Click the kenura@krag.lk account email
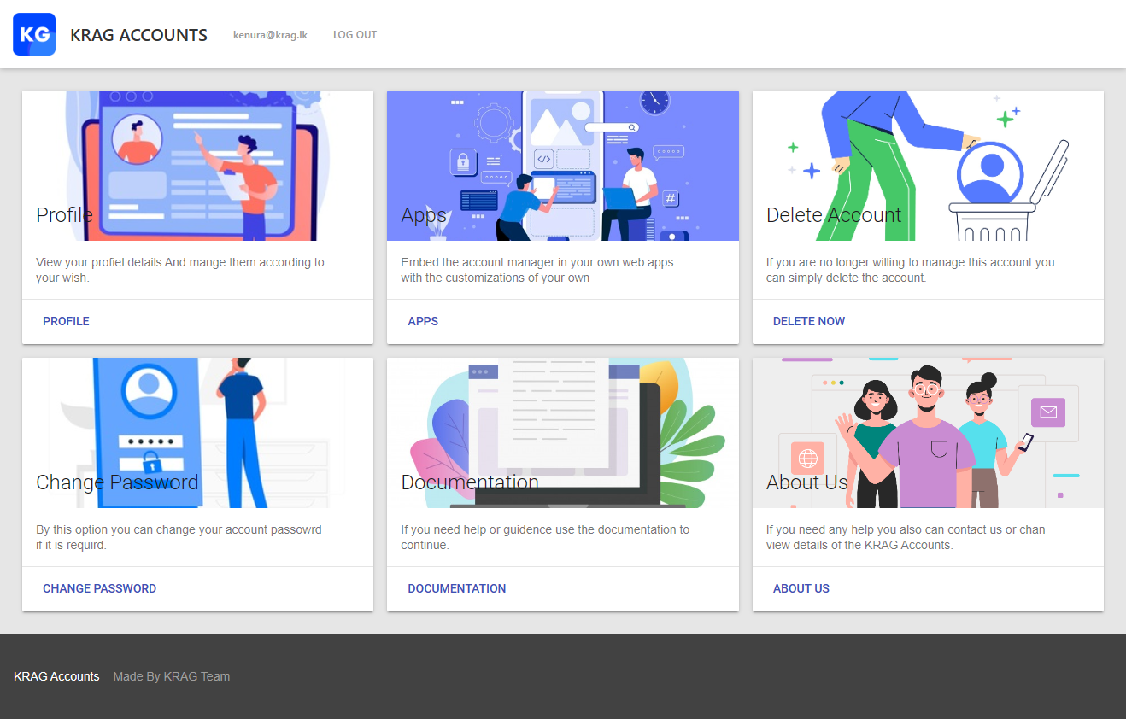1126x719 pixels. [x=270, y=34]
